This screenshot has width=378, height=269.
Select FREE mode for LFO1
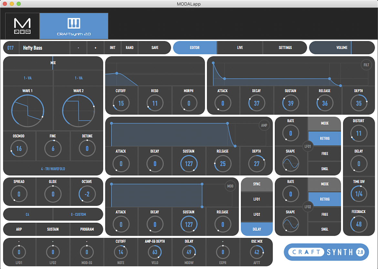[x=324, y=154]
